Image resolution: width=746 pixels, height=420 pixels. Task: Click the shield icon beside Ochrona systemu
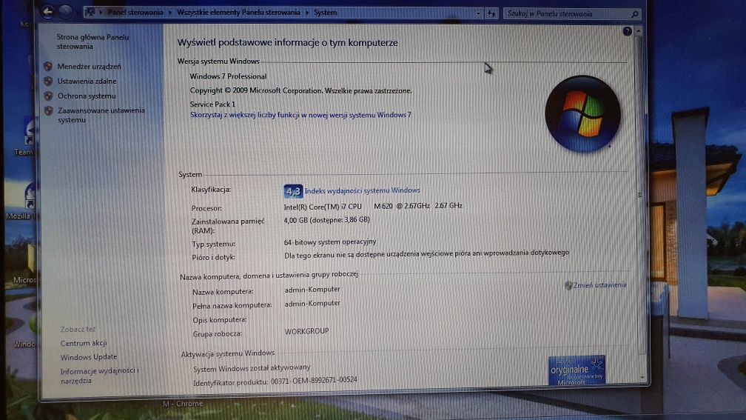(48, 96)
